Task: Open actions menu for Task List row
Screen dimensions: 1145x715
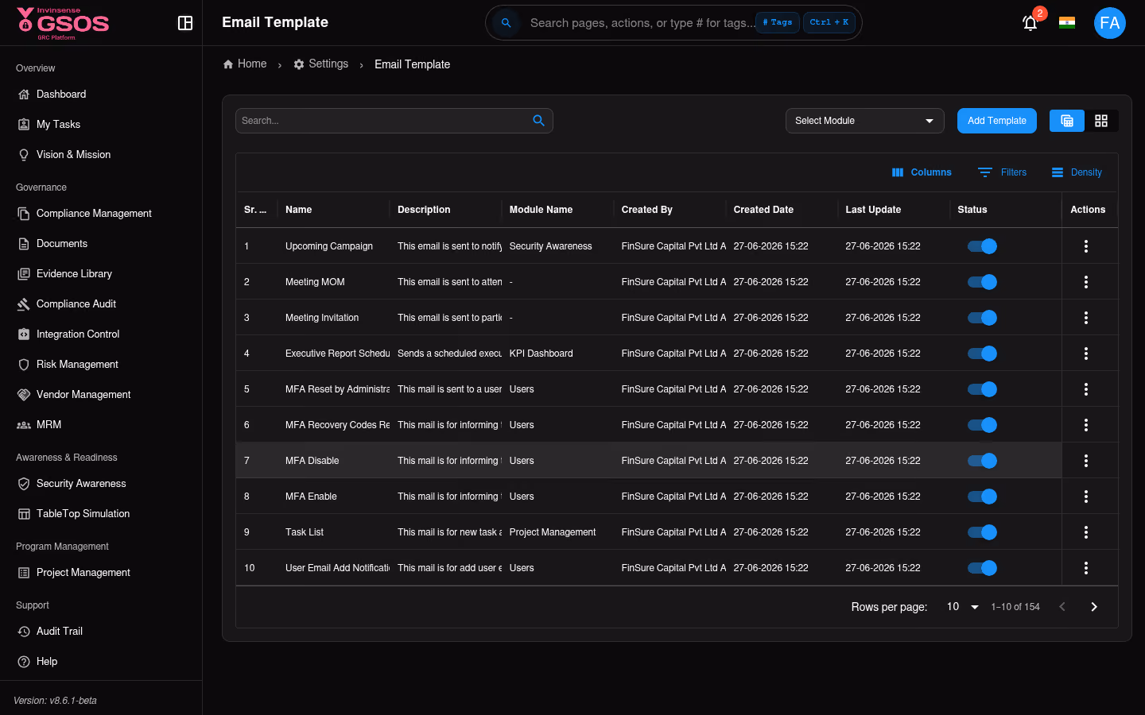Action: [1086, 532]
